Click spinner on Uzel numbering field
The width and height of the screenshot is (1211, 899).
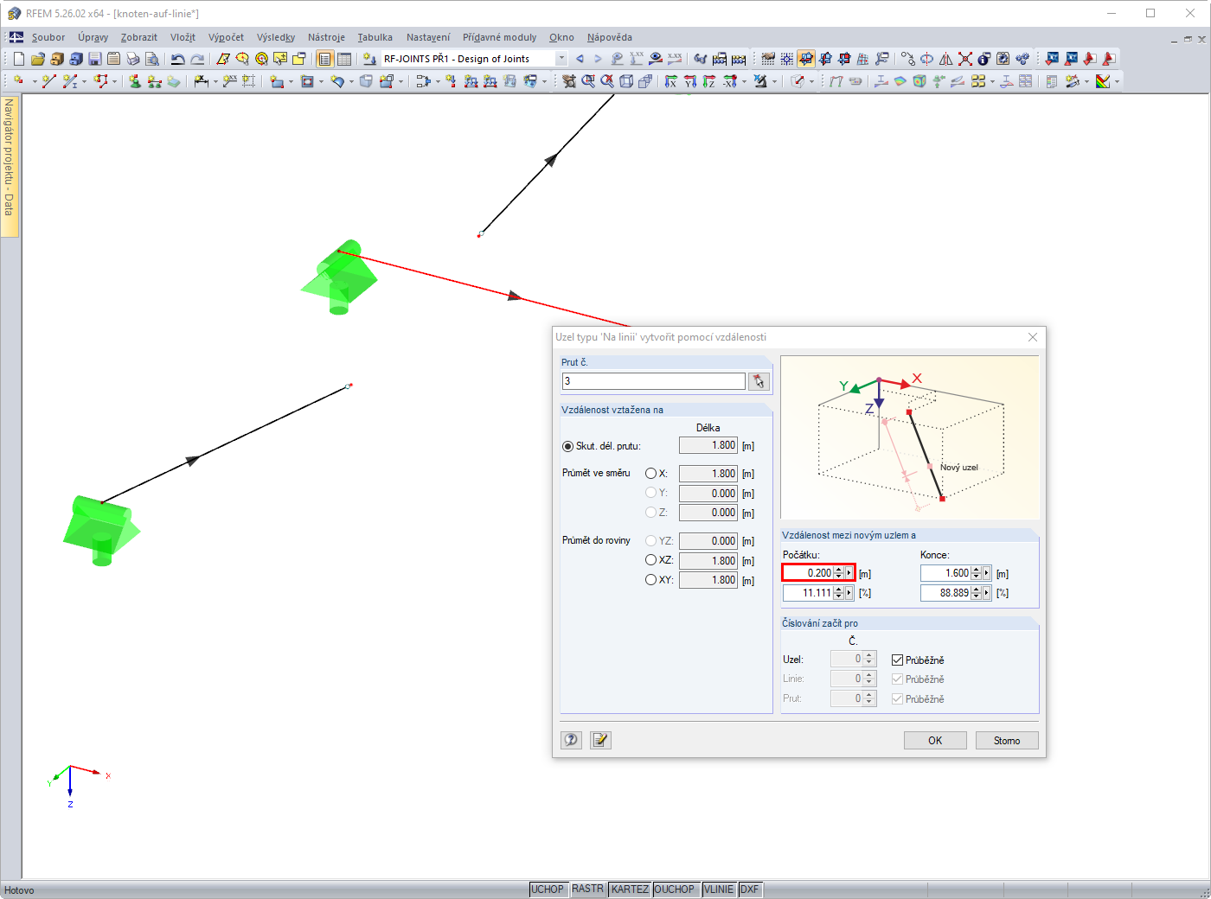869,659
